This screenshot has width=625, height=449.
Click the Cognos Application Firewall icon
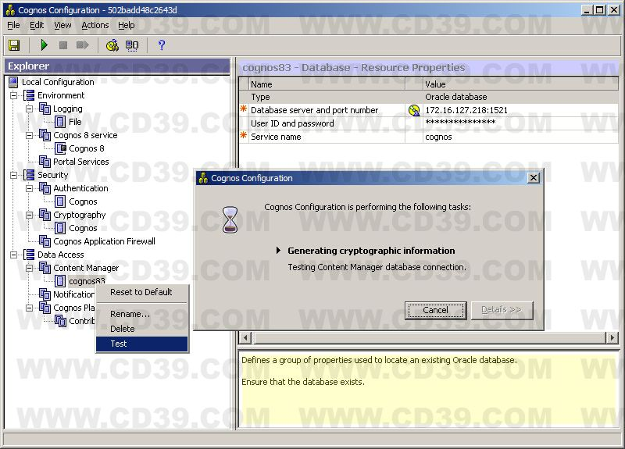tap(45, 241)
